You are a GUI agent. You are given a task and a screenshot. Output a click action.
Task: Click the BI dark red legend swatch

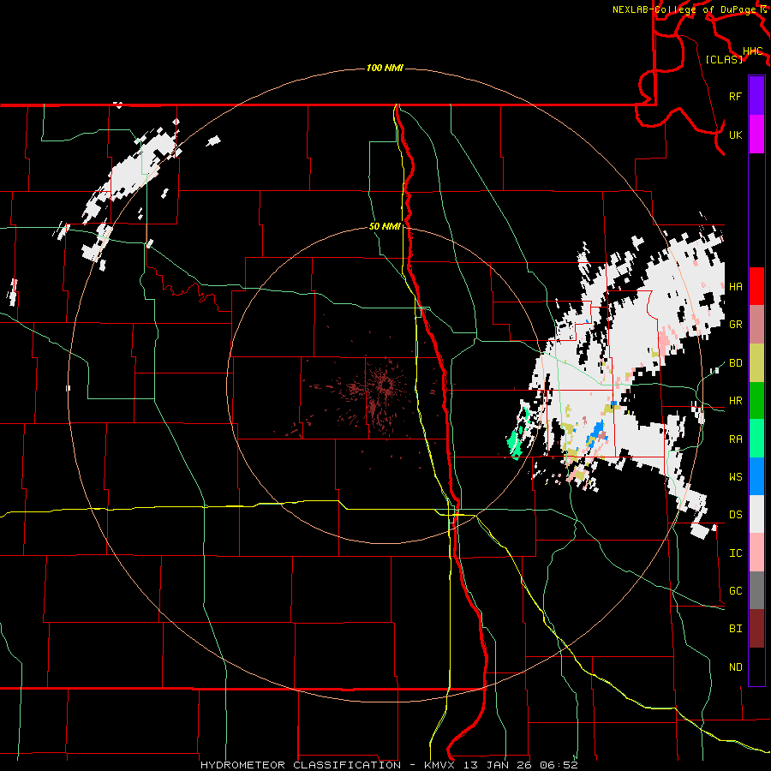[x=756, y=629]
